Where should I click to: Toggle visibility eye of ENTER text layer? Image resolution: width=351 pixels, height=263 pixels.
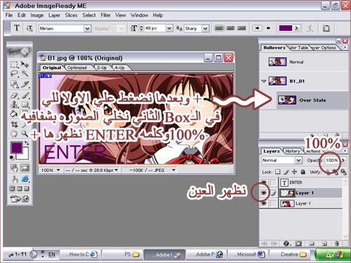tap(264, 182)
